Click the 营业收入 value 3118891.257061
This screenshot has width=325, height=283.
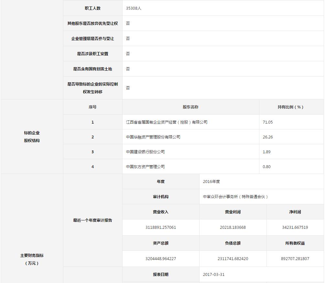pos(161,227)
